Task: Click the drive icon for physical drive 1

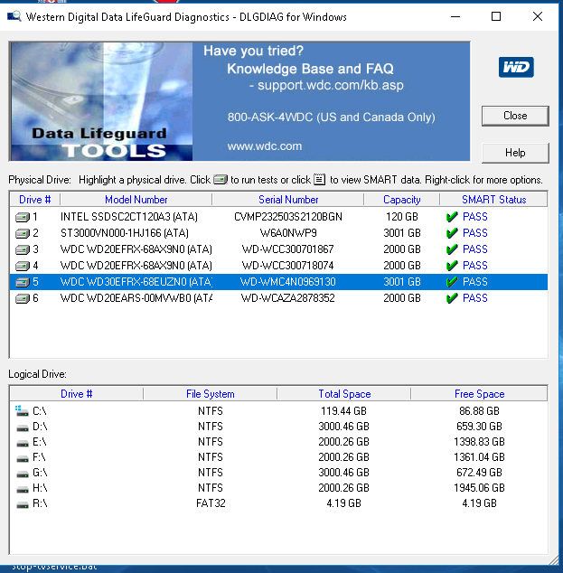Action: click(x=23, y=217)
